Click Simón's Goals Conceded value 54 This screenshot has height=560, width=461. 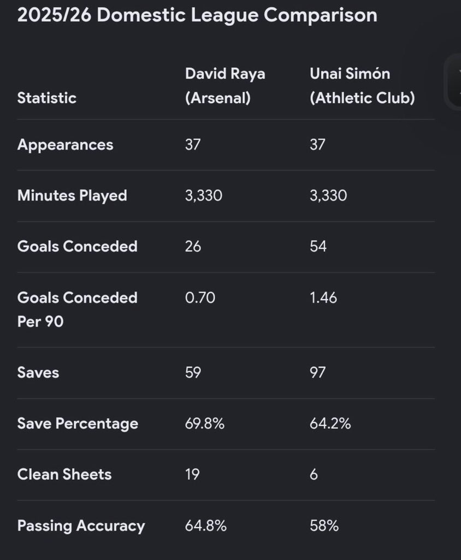[x=318, y=247]
